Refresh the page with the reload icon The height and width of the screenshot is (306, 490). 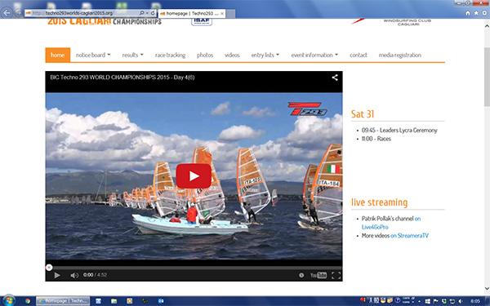[153, 13]
